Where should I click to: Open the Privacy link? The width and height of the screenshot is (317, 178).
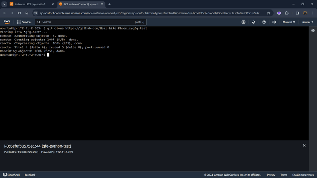[271, 175]
